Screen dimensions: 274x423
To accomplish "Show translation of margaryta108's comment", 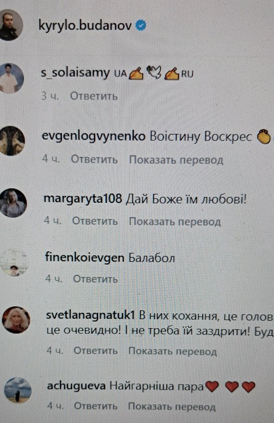I will [x=175, y=221].
